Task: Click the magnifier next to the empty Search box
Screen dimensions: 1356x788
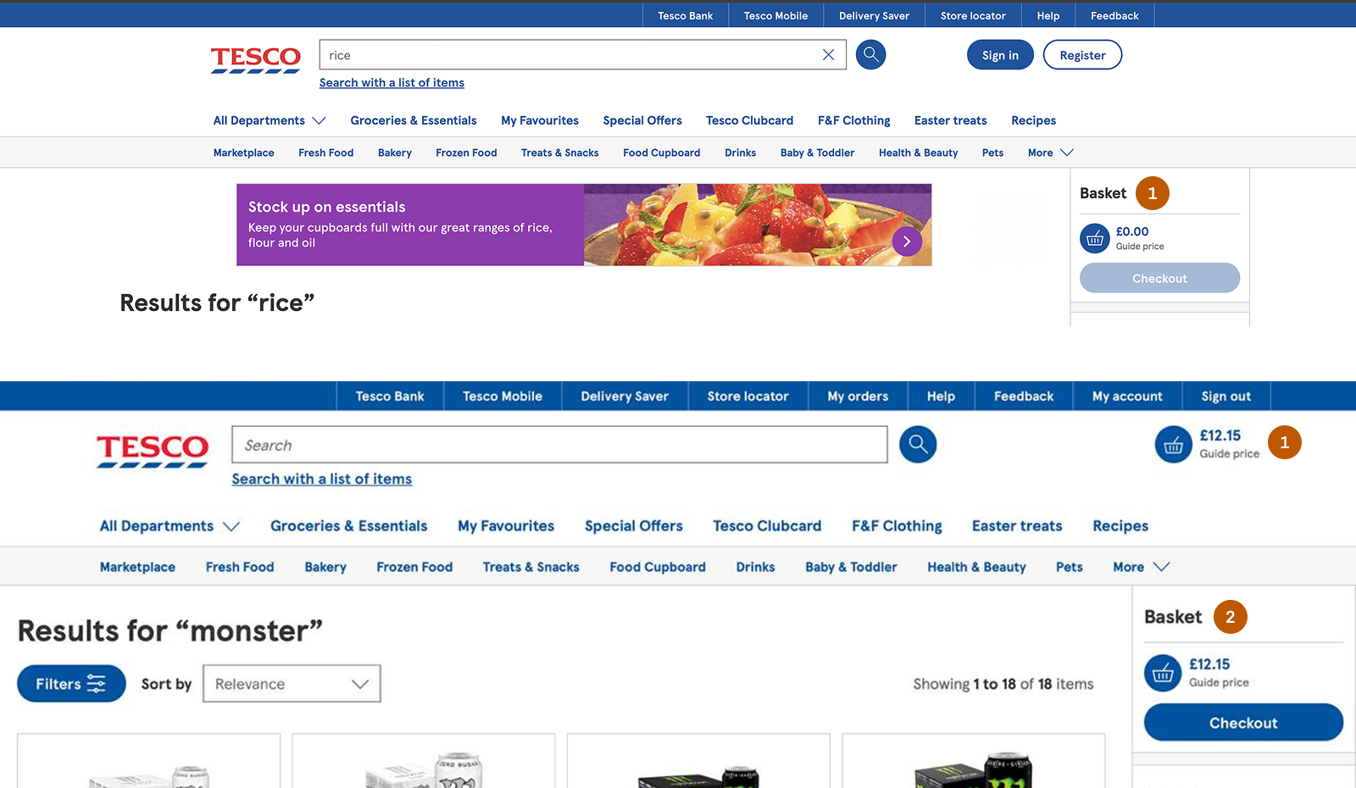Action: [x=917, y=444]
